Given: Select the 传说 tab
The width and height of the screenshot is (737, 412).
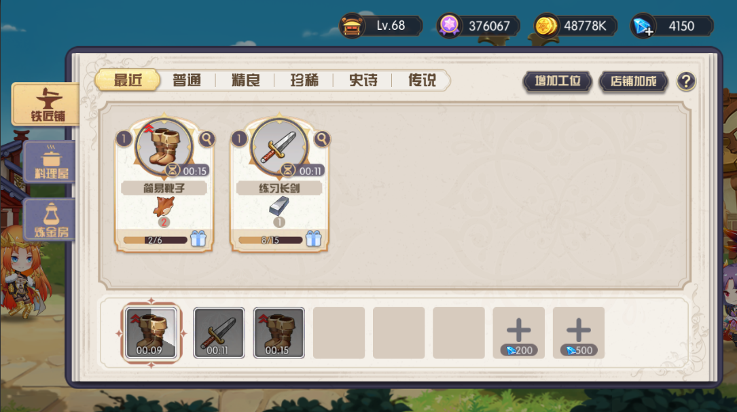Looking at the screenshot, I should 422,80.
